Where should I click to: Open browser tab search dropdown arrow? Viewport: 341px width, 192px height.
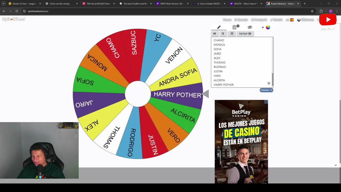click(3, 4)
